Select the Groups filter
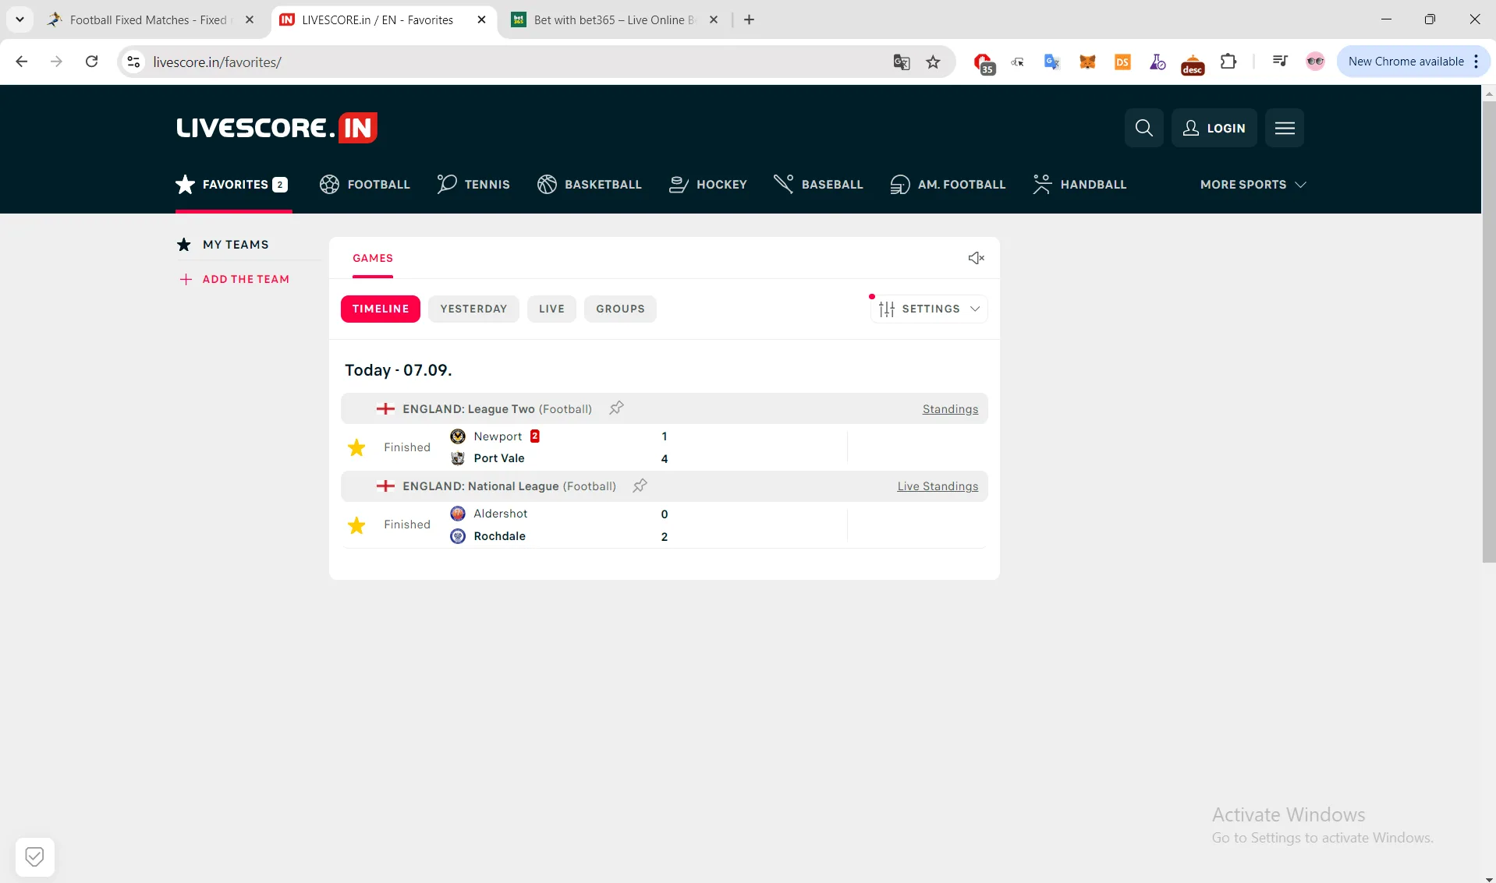The height and width of the screenshot is (883, 1496). 620,309
